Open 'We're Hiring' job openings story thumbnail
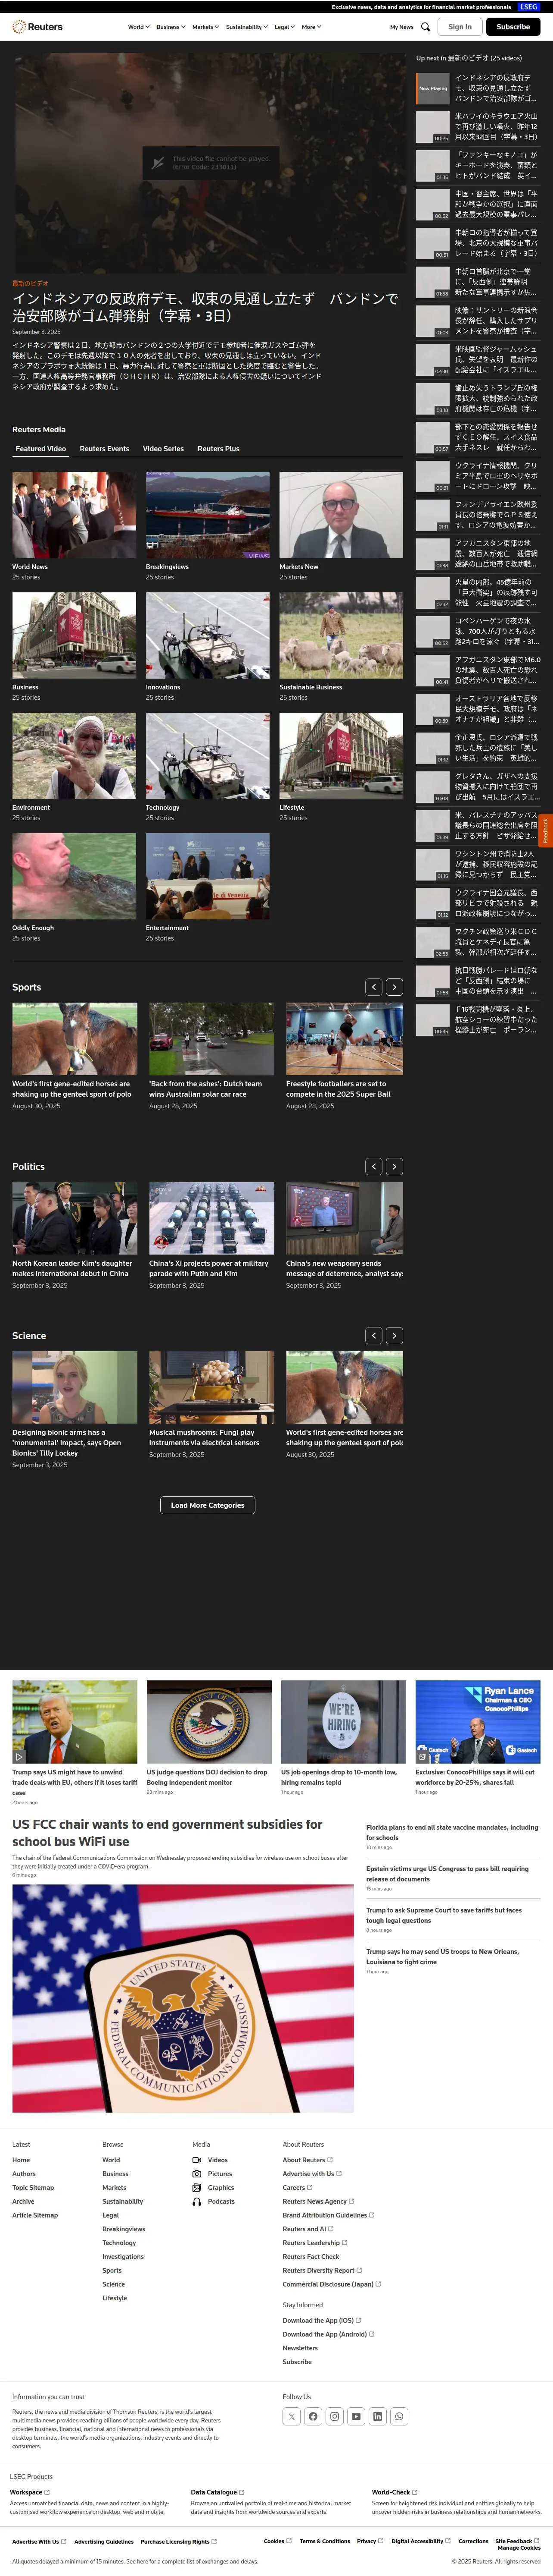553x2576 pixels. [343, 1722]
